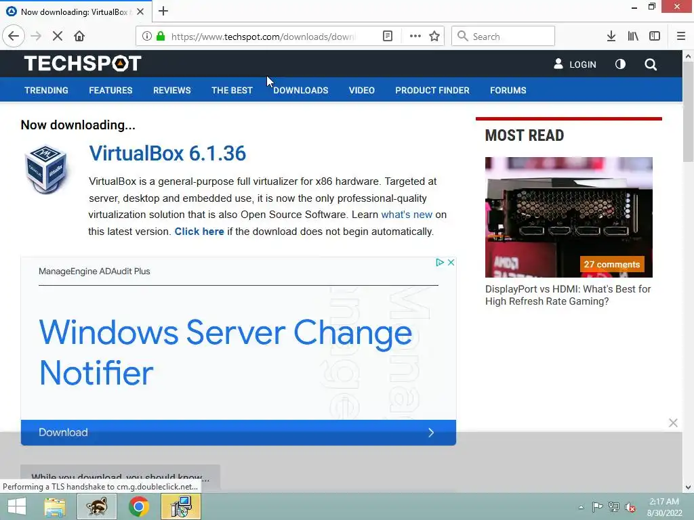Click the green secure connection padlock

click(x=160, y=37)
